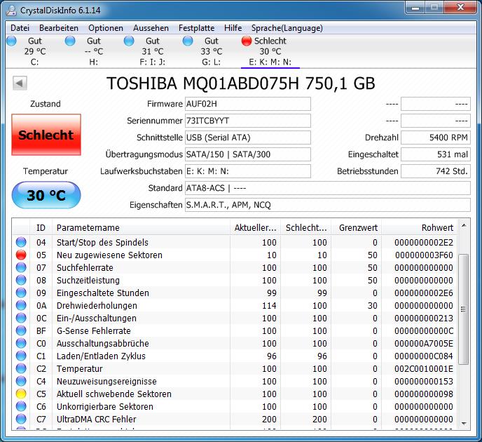
Task: Click the blue status orb for drive C:
Action: coord(12,41)
